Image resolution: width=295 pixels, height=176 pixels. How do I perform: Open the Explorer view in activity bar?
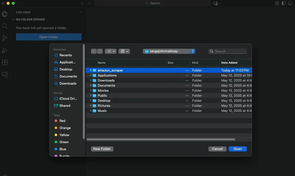tap(5, 14)
